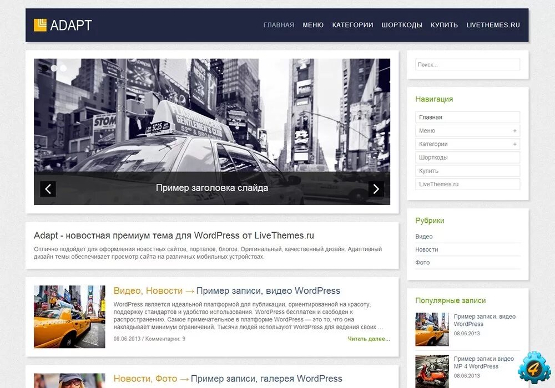Select LiveThemes.ru in sidebar Навигация

click(467, 185)
